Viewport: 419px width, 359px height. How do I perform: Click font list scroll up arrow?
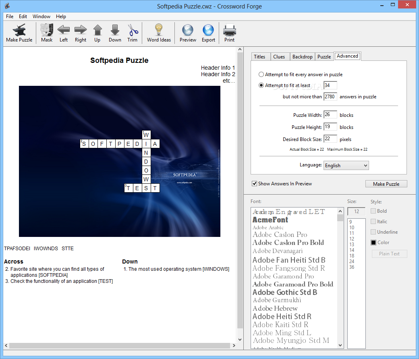pos(340,211)
